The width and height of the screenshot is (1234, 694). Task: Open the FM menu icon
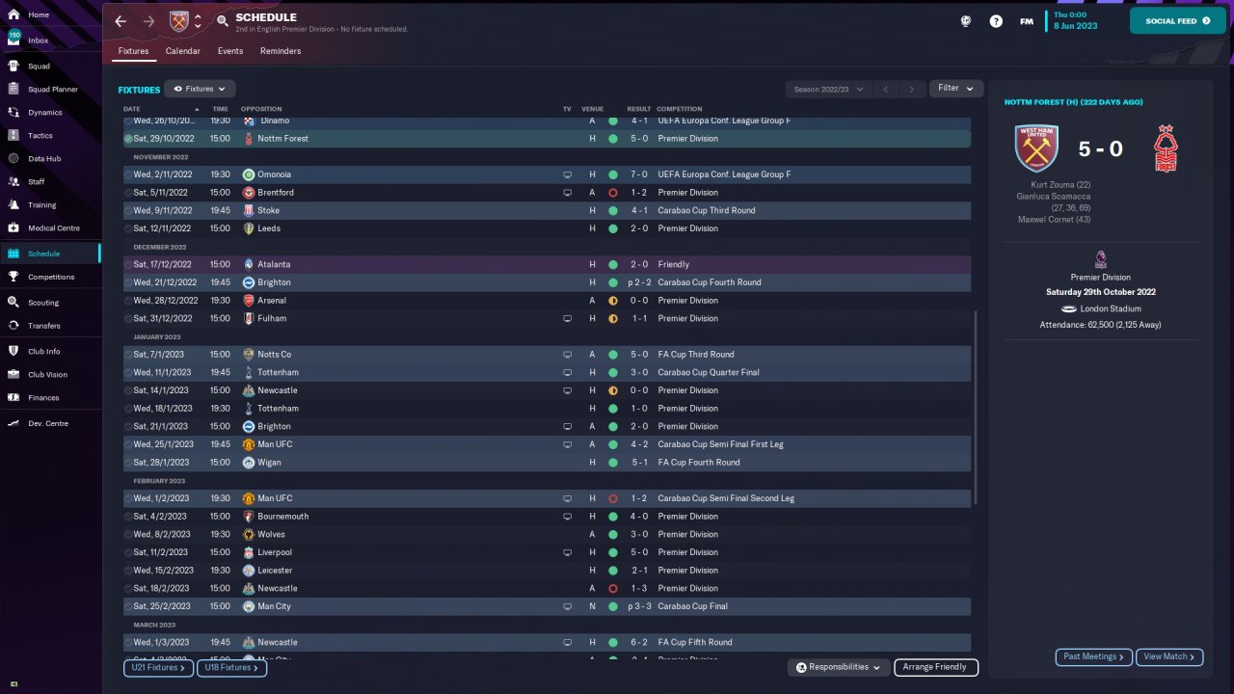click(1027, 21)
